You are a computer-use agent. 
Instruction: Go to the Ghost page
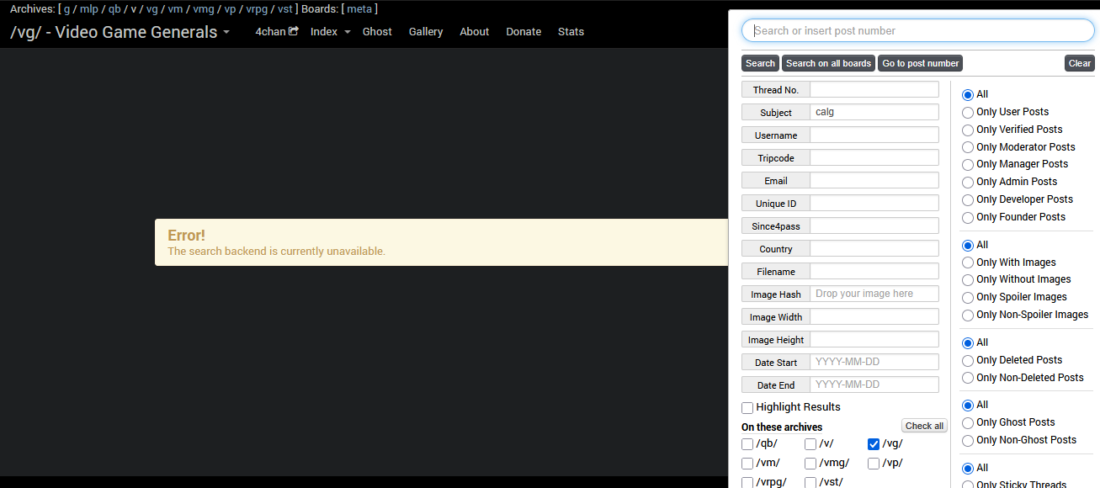click(x=377, y=32)
